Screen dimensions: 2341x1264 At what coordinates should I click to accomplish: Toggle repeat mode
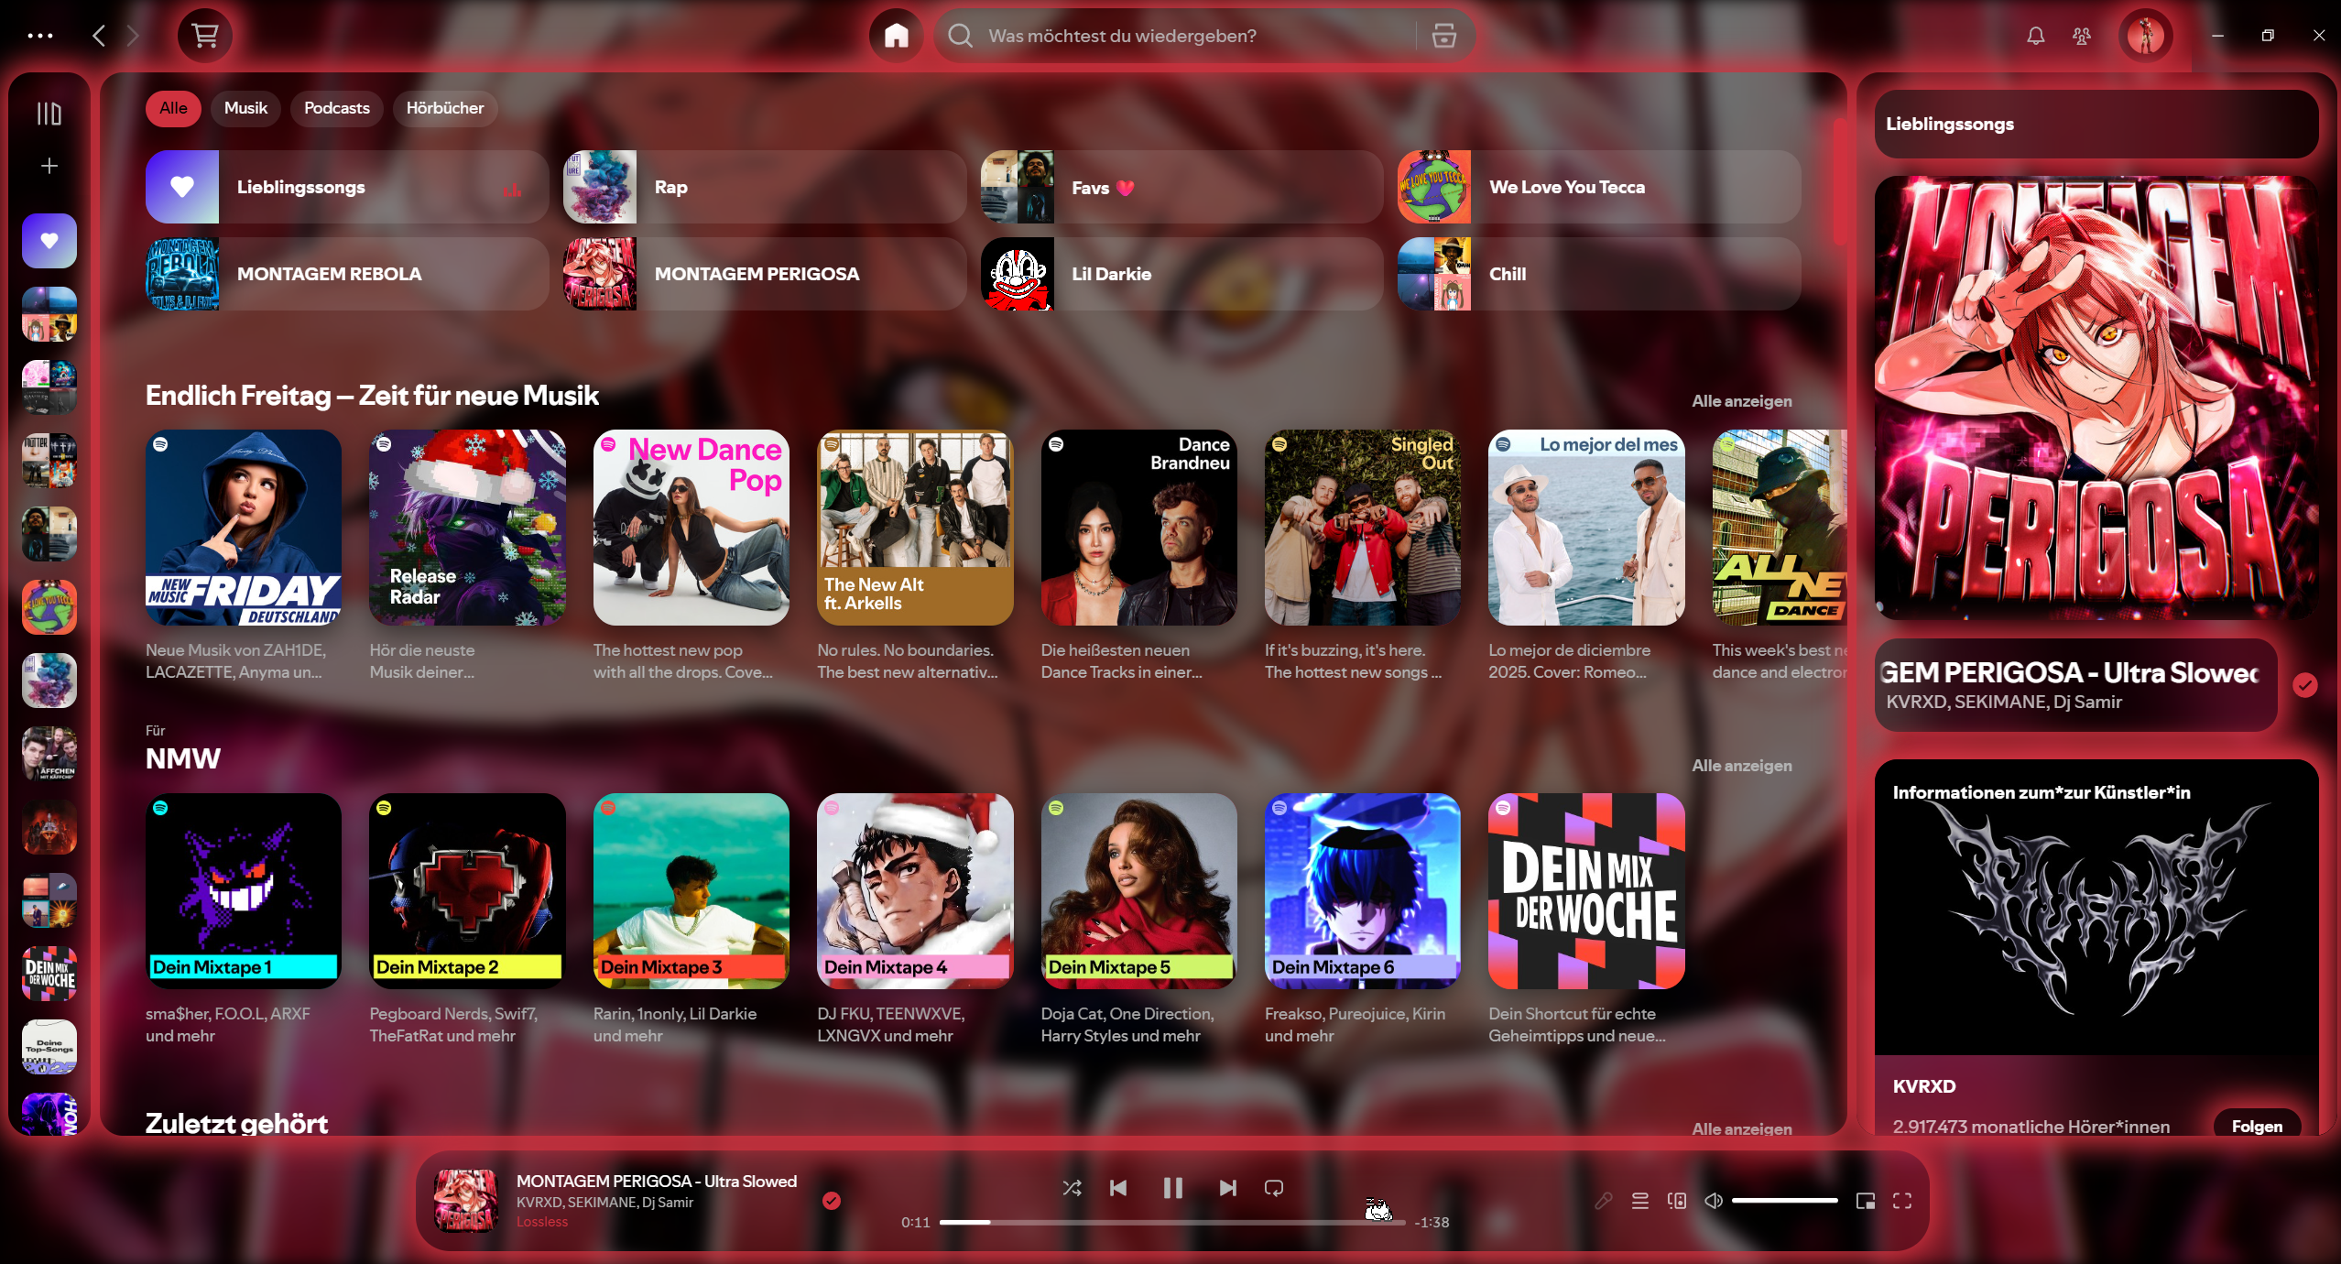point(1273,1188)
